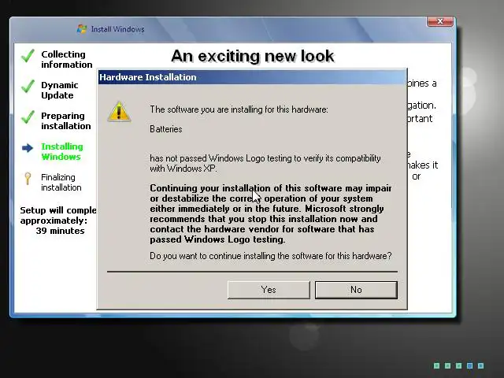Viewport: 504px width, 378px height.
Task: Click 'Do you want to continue installing' question text
Action: pos(271,256)
